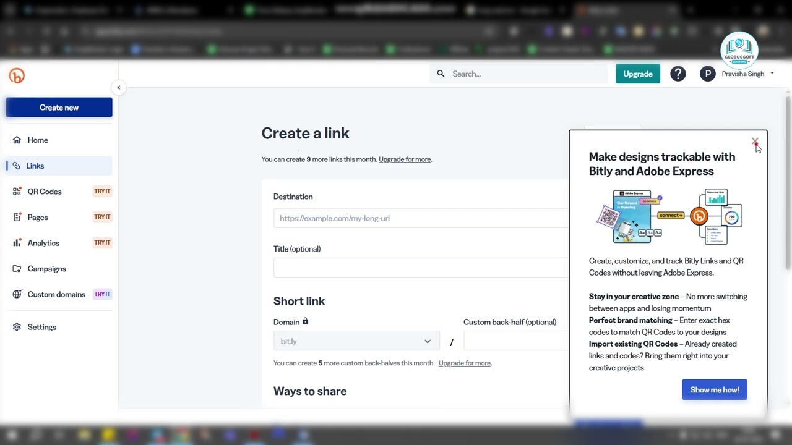Click the Destination URL input field

pos(421,218)
